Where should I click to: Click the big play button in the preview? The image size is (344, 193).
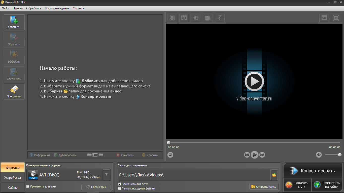pyautogui.click(x=254, y=81)
